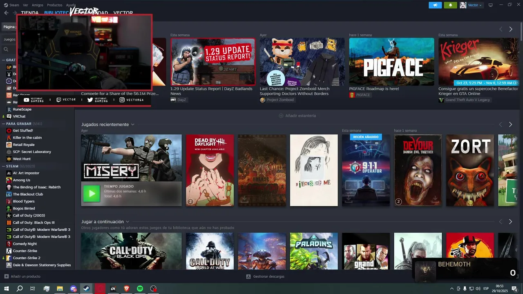This screenshot has width=523, height=294.
Task: Select Get Stuffed! in the library list
Action: (23, 131)
